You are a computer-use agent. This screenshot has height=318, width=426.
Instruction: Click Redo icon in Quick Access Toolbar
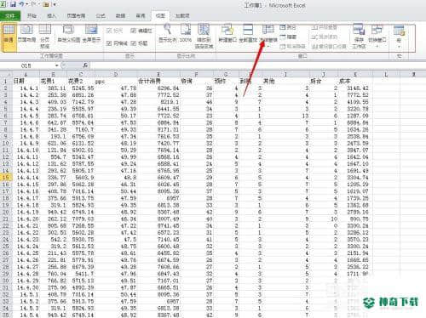(x=34, y=4)
